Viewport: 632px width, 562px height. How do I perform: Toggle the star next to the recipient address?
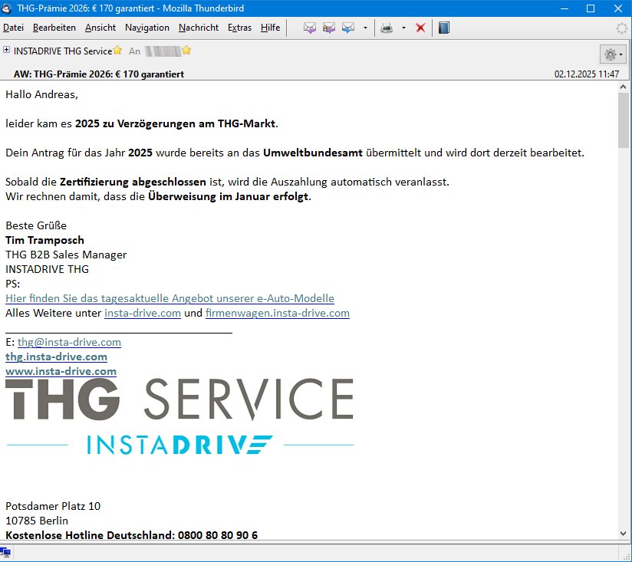[x=186, y=51]
